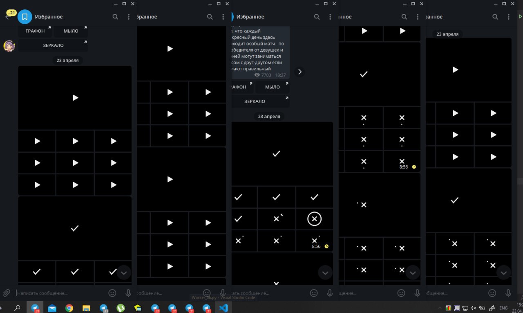Screen dimensions: 523x313
Task: Cancel upload marked 8:56 in middle window
Action: click(314, 240)
